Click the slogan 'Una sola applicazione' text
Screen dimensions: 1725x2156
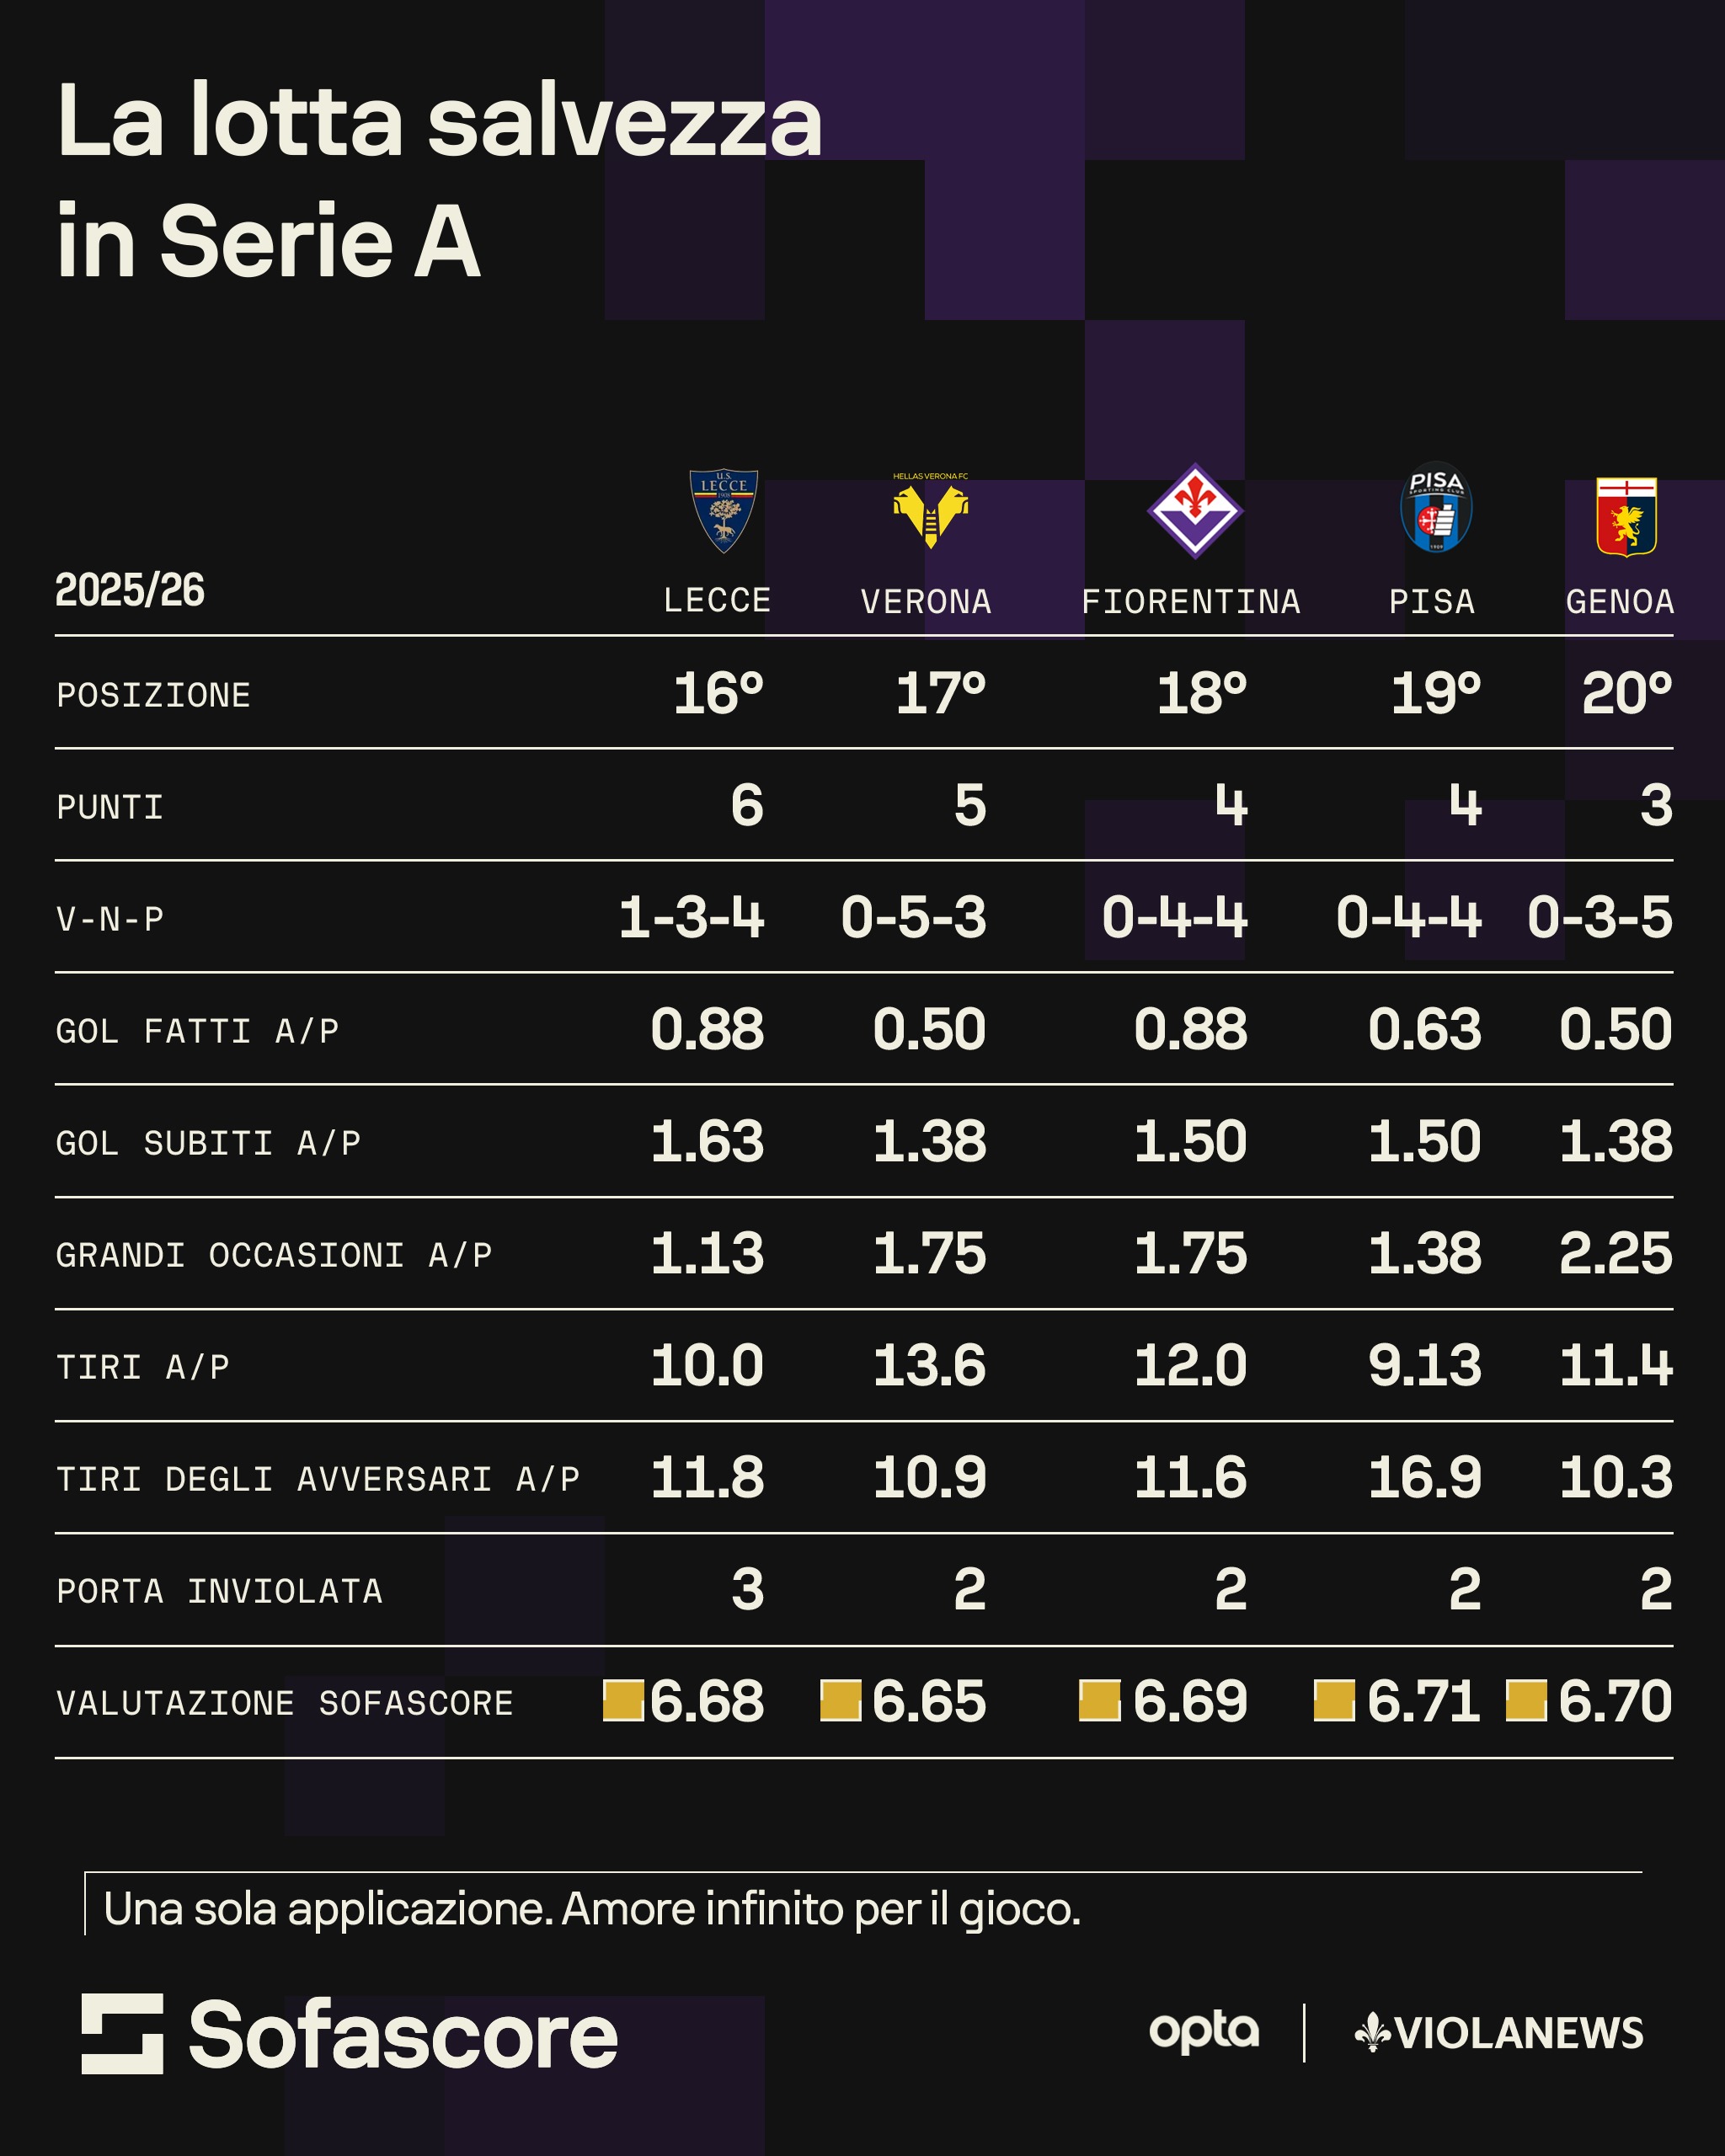click(x=592, y=1909)
